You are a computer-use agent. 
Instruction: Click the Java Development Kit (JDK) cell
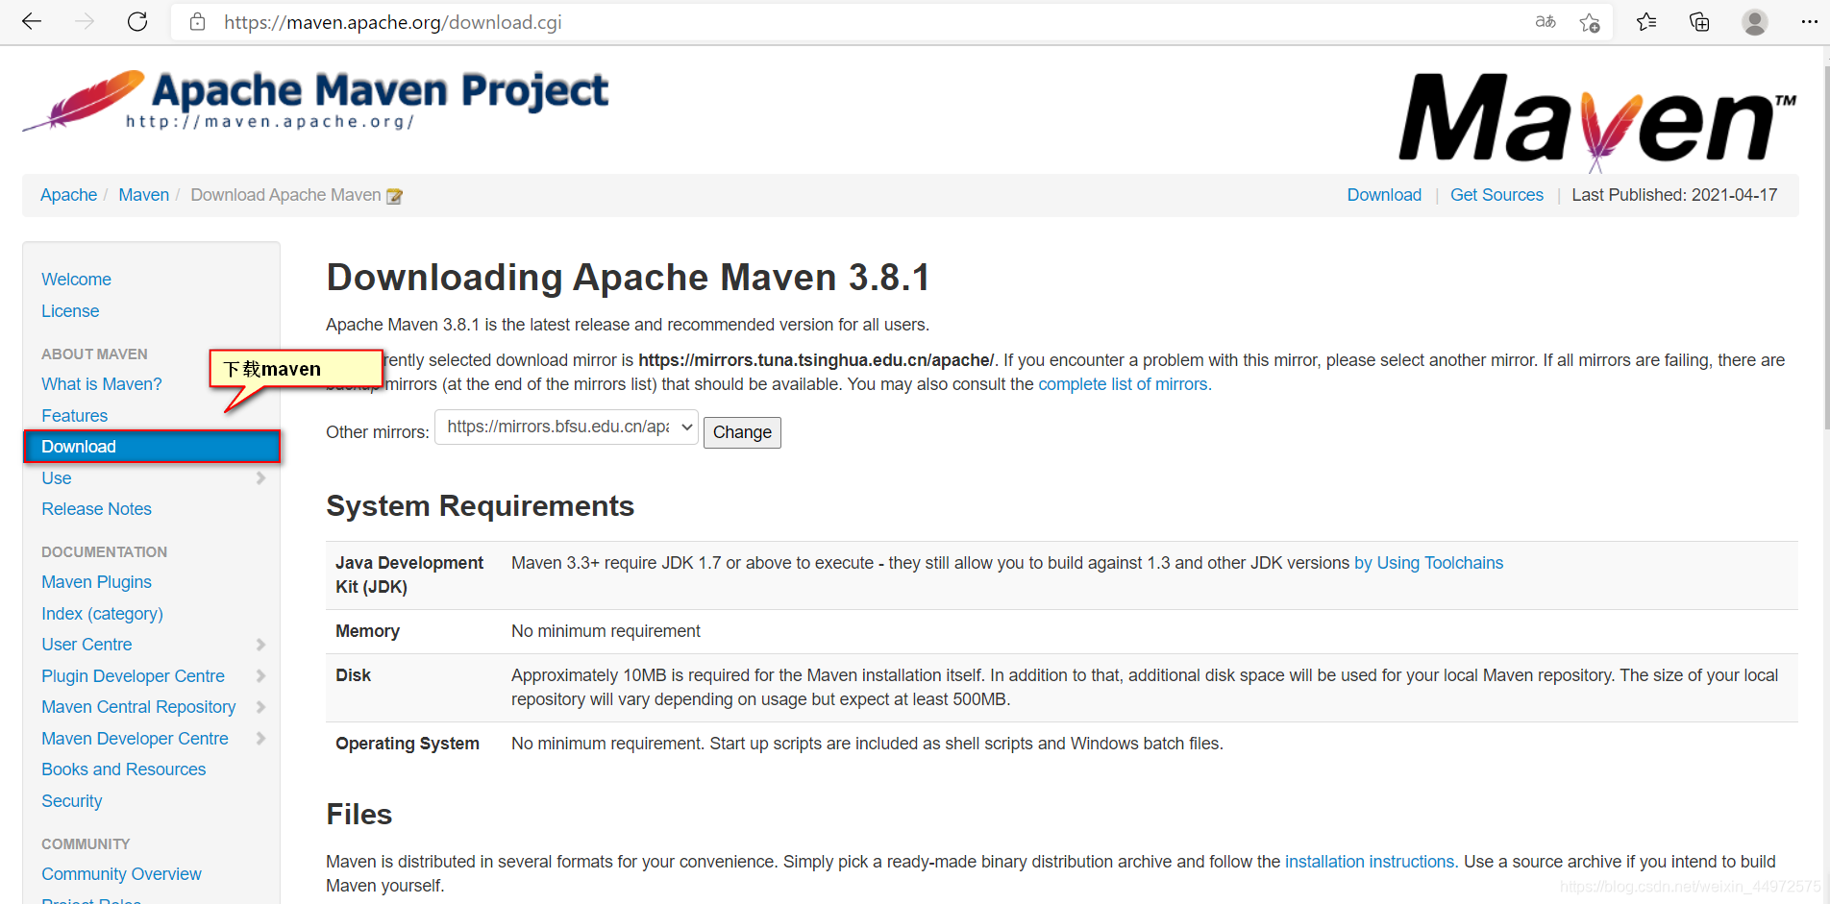click(x=409, y=575)
